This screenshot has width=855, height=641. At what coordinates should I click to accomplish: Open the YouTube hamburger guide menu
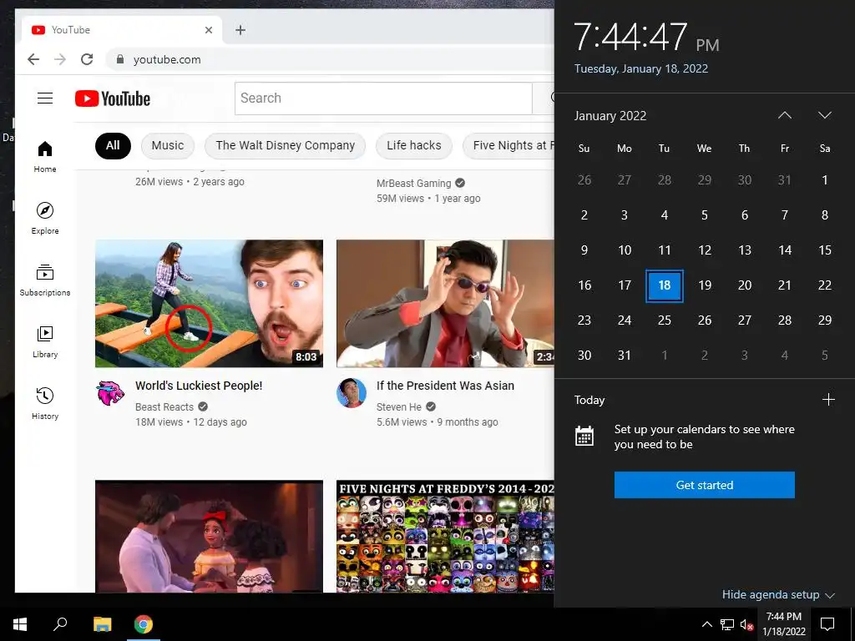[45, 98]
